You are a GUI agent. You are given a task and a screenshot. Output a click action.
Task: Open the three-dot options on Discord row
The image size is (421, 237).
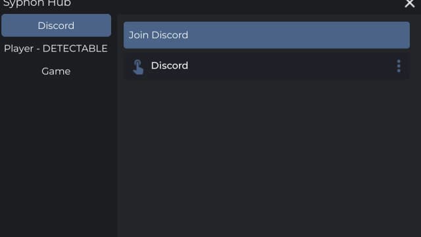(x=399, y=66)
